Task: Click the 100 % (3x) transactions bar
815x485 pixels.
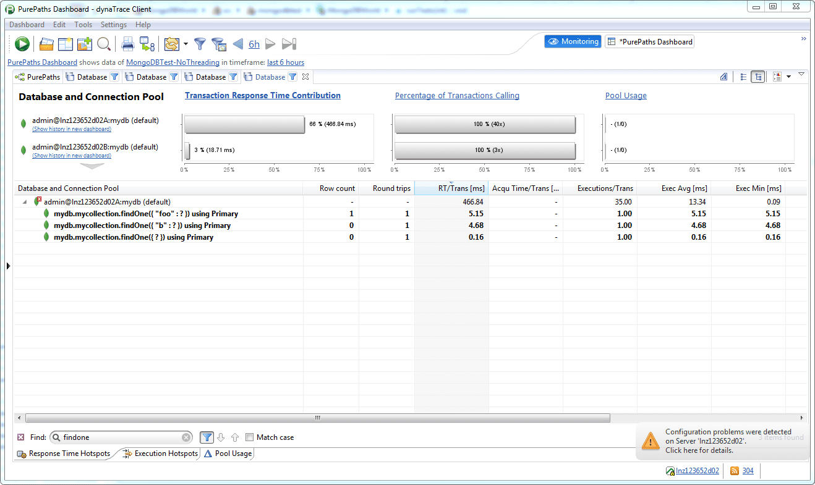Action: (x=485, y=150)
